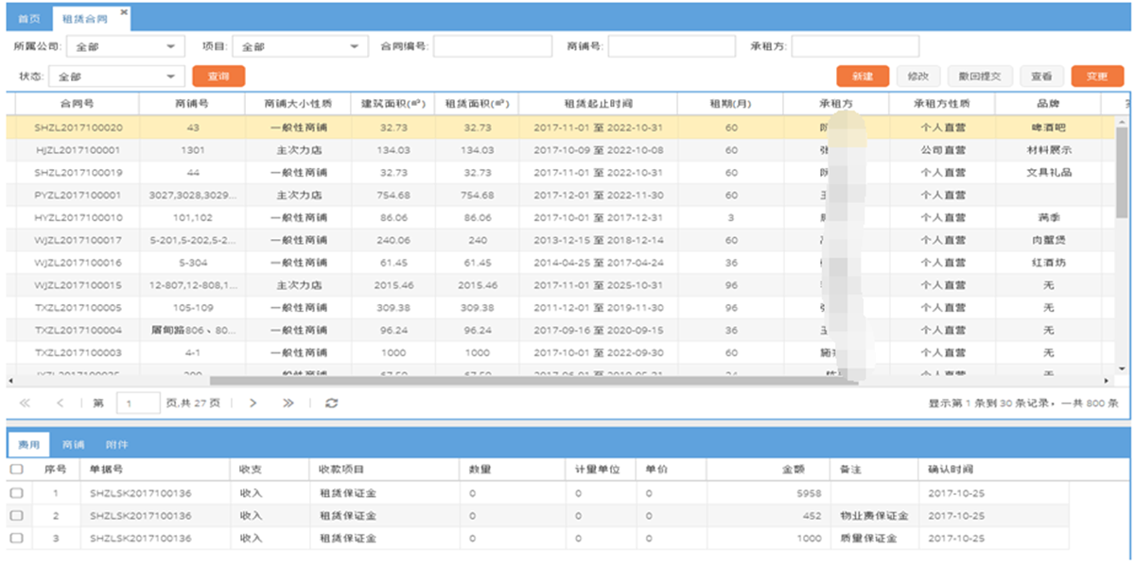1135x566 pixels.
Task: Click the 合同编号 input field
Action: pyautogui.click(x=492, y=46)
